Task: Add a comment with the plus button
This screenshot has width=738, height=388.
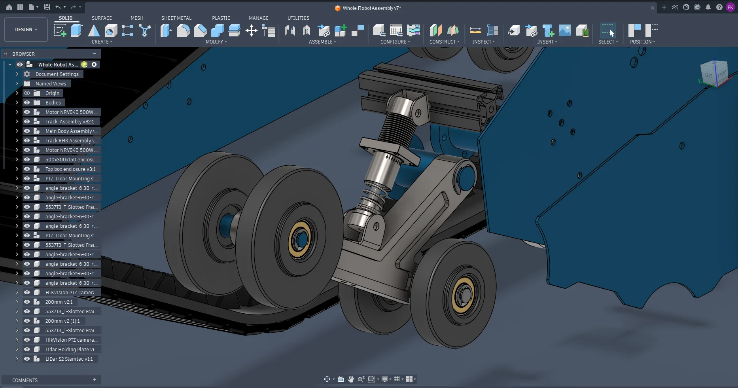Action: 95,380
